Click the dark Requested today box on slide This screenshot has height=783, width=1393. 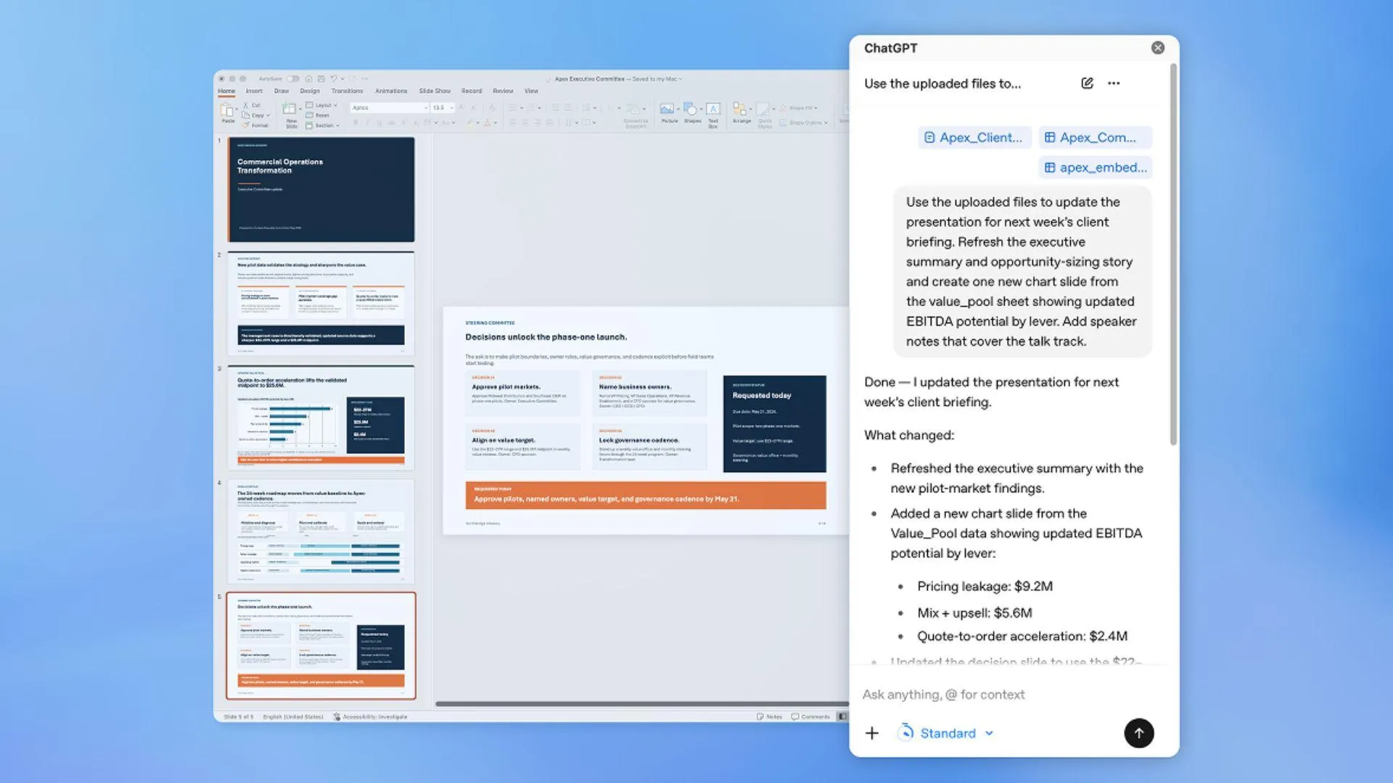click(x=774, y=423)
